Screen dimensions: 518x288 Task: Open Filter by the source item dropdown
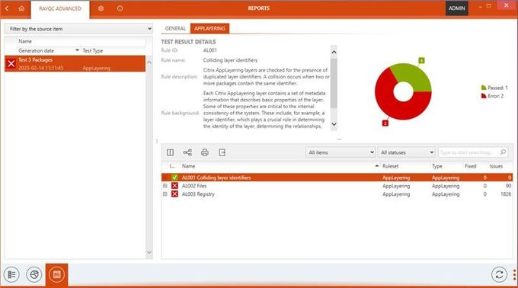point(79,29)
